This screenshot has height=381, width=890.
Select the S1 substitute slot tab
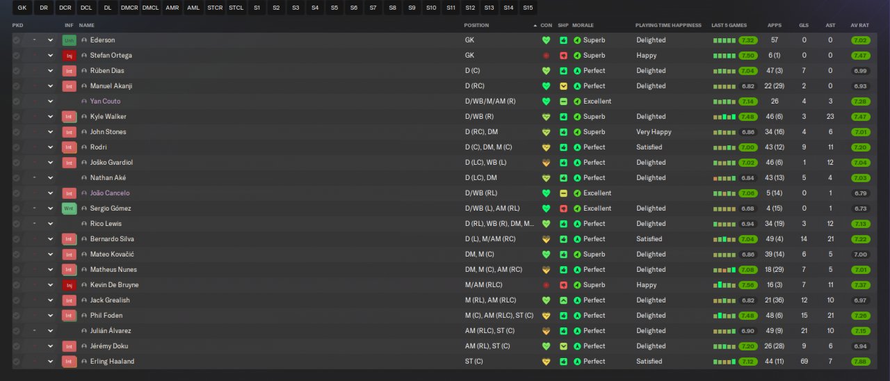point(257,8)
